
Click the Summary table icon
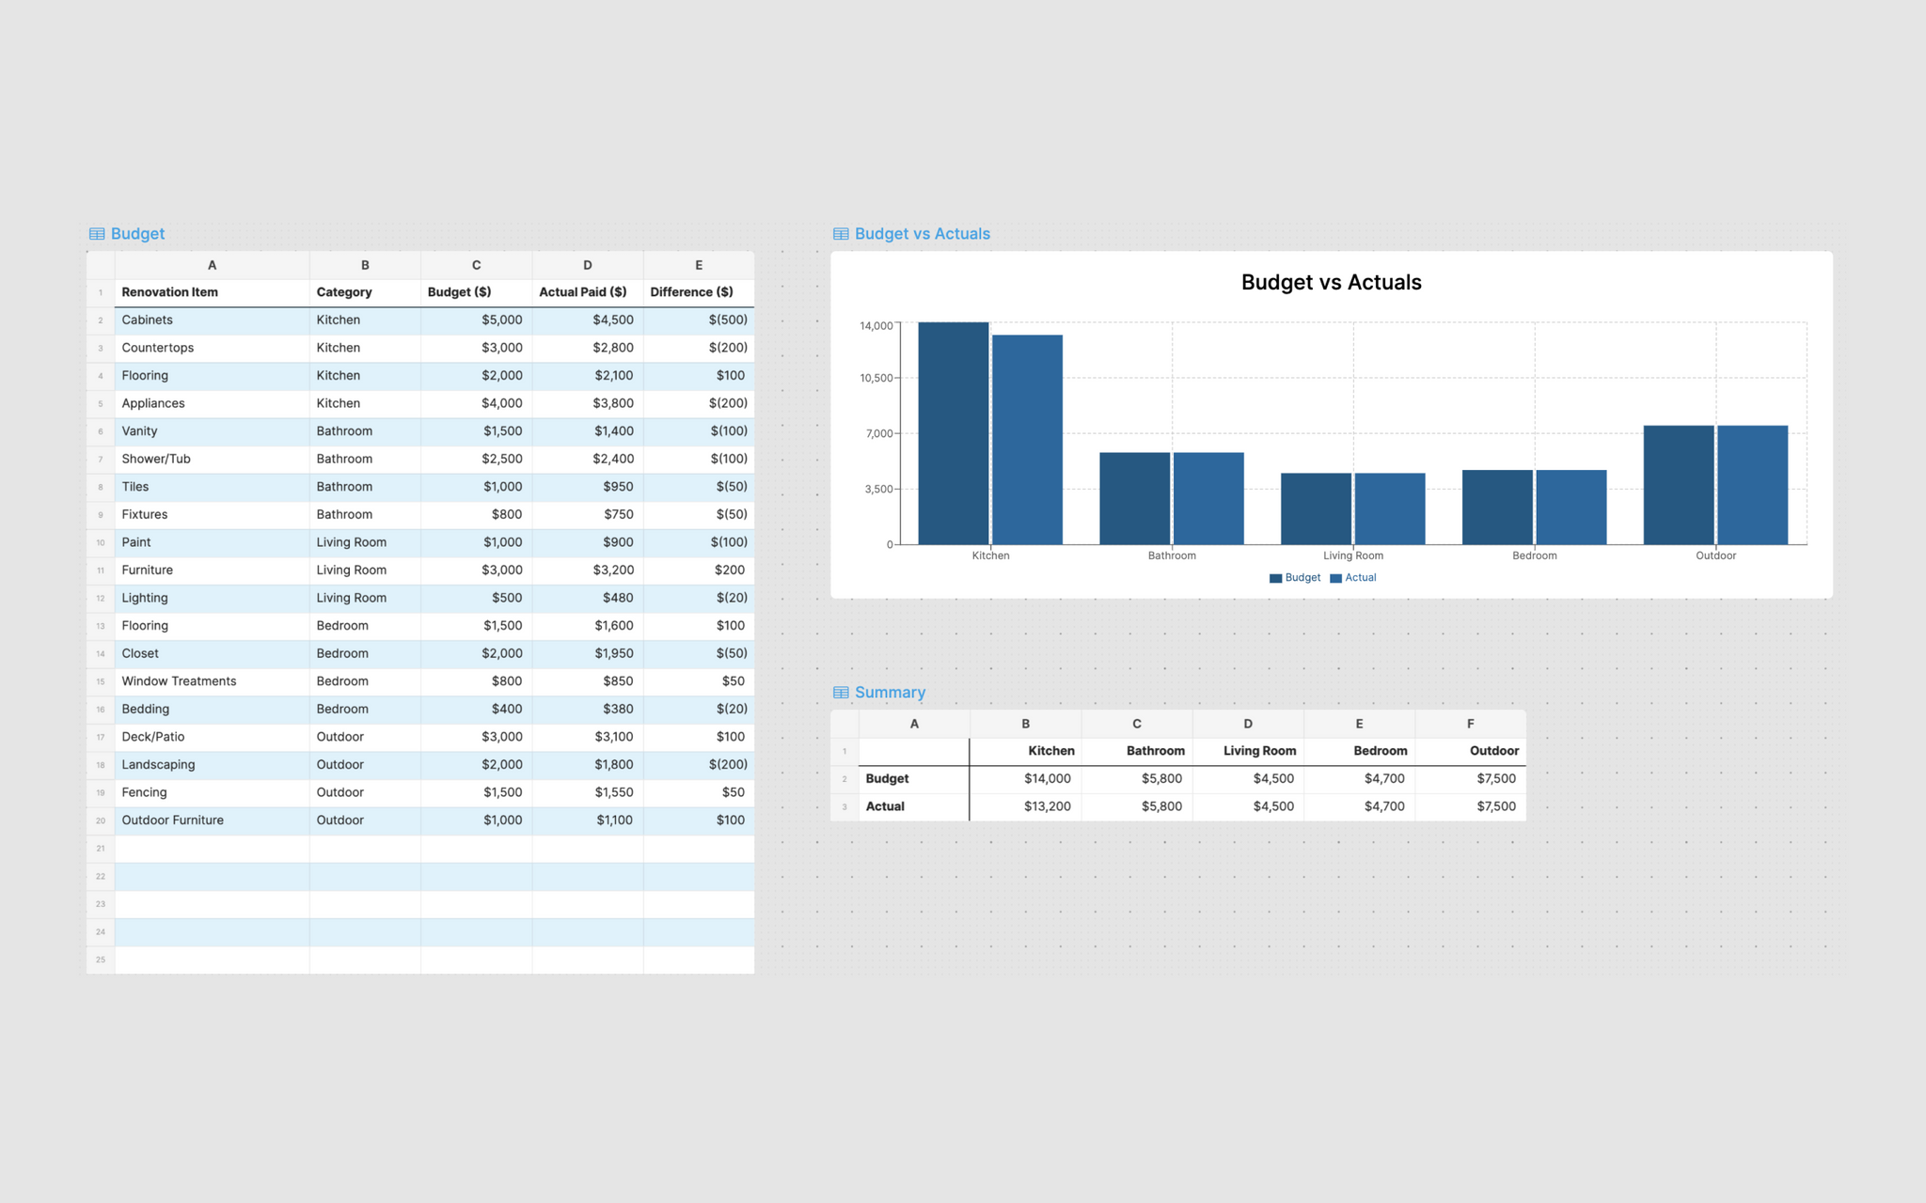point(841,693)
